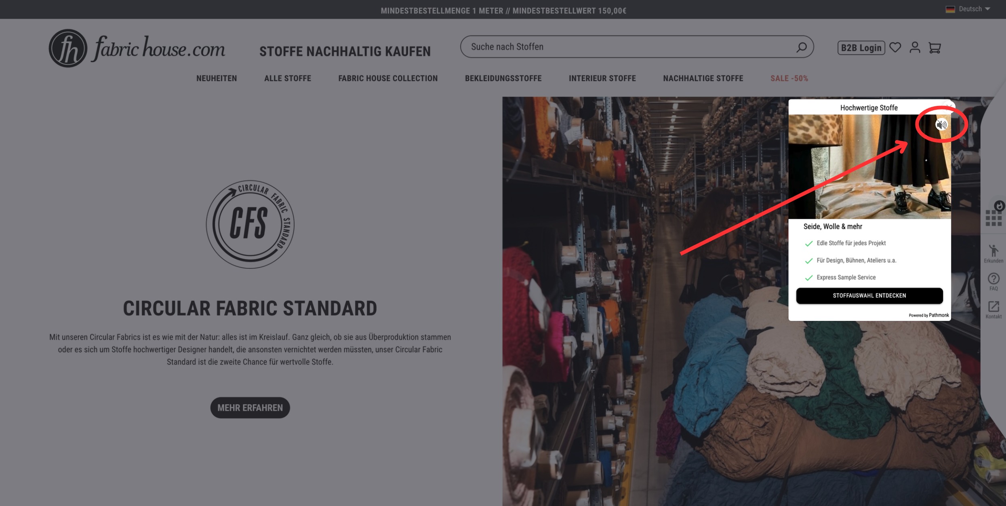1006x506 pixels.
Task: Click the Stoffauswahl Entdecken button
Action: pyautogui.click(x=869, y=295)
